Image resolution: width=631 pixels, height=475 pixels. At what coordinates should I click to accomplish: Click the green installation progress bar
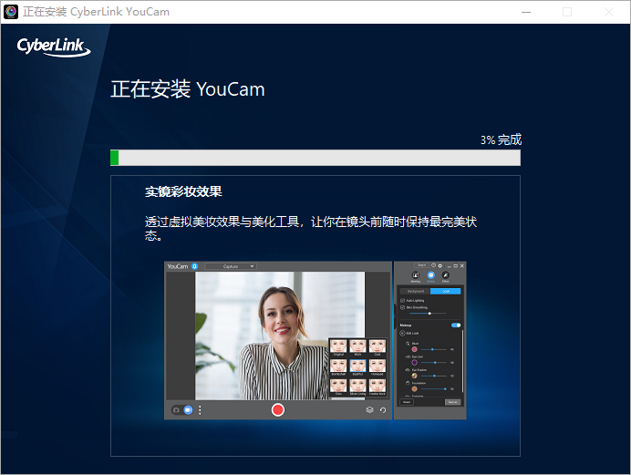(315, 158)
